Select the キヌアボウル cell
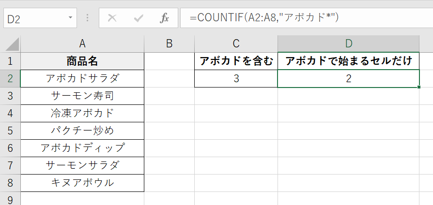The width and height of the screenshot is (433, 205). (x=82, y=182)
